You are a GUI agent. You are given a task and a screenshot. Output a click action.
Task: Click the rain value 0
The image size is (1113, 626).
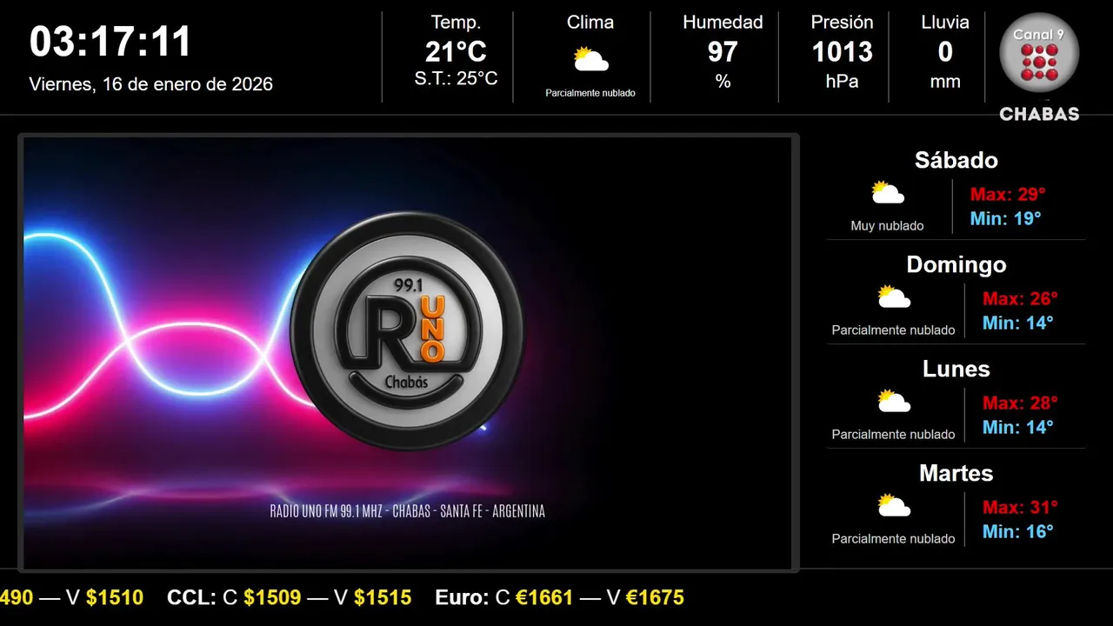tap(945, 52)
